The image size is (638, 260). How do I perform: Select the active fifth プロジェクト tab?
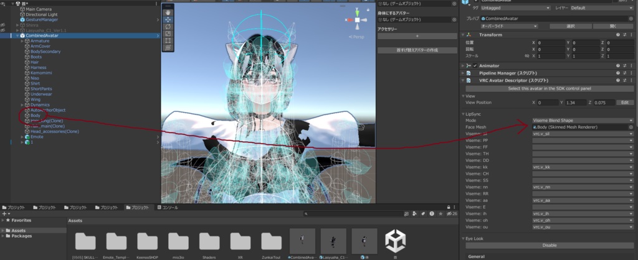(x=138, y=208)
